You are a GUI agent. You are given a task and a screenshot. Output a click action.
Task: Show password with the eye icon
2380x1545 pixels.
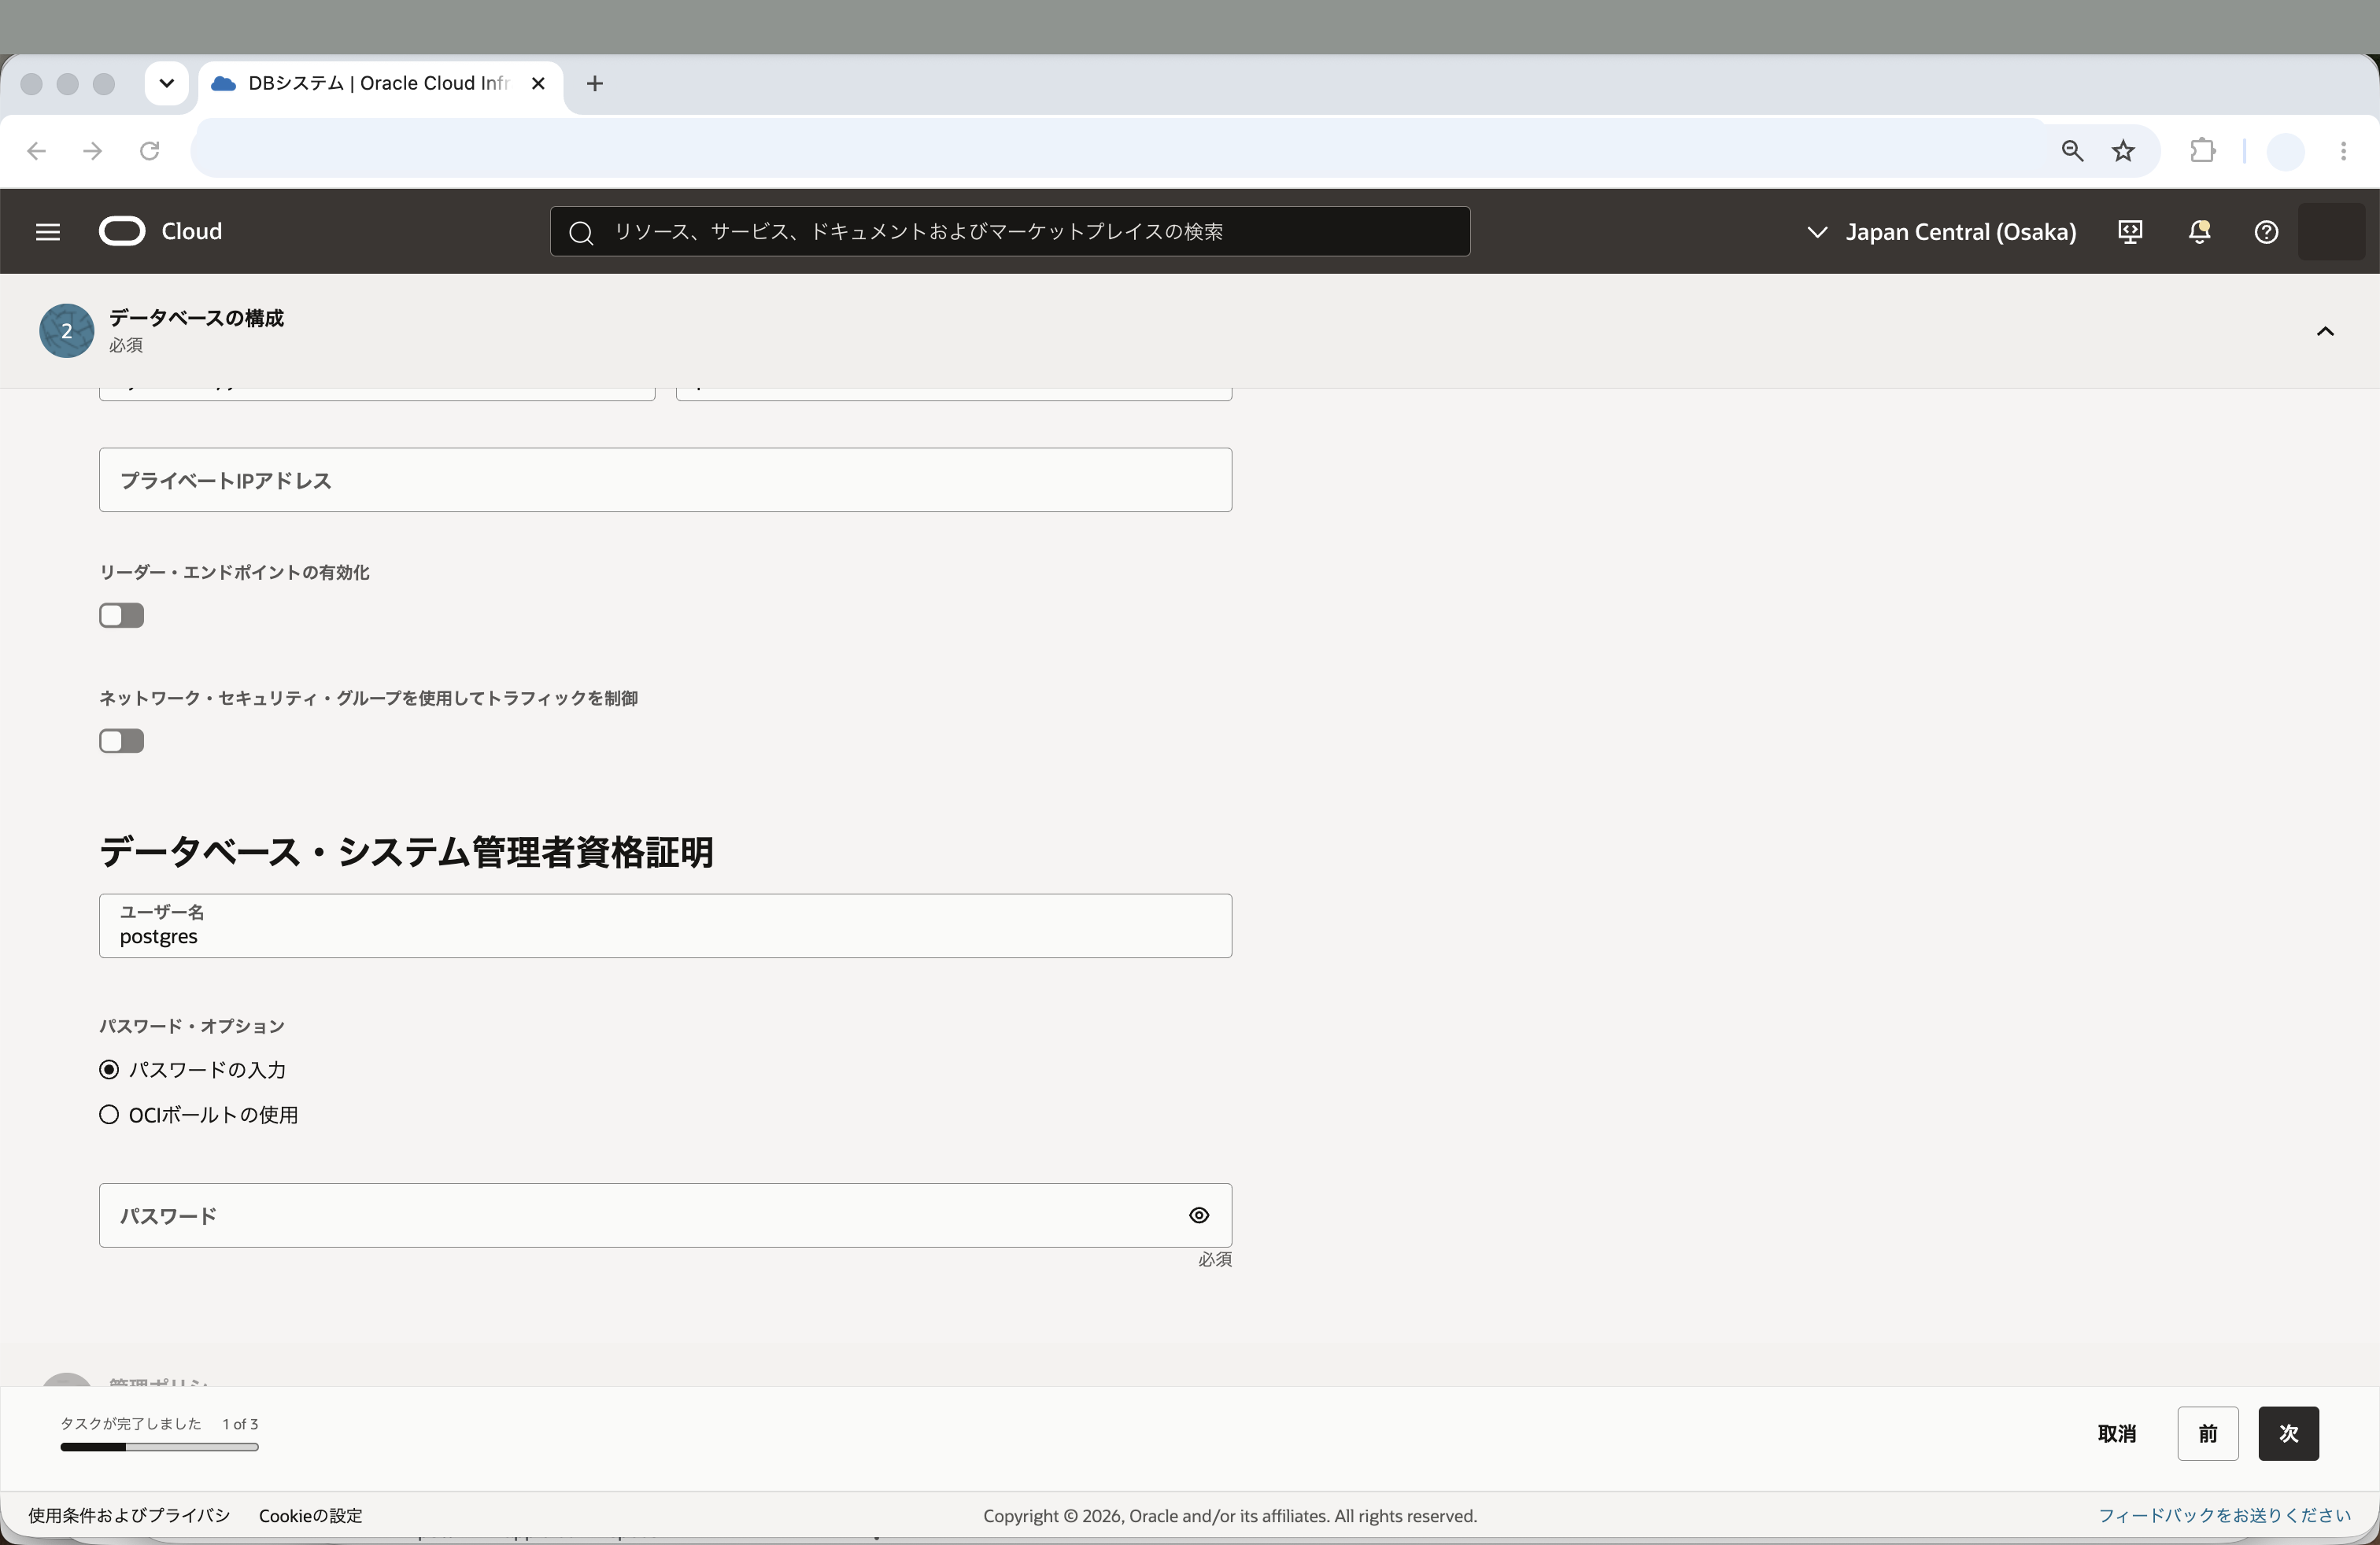click(1199, 1215)
